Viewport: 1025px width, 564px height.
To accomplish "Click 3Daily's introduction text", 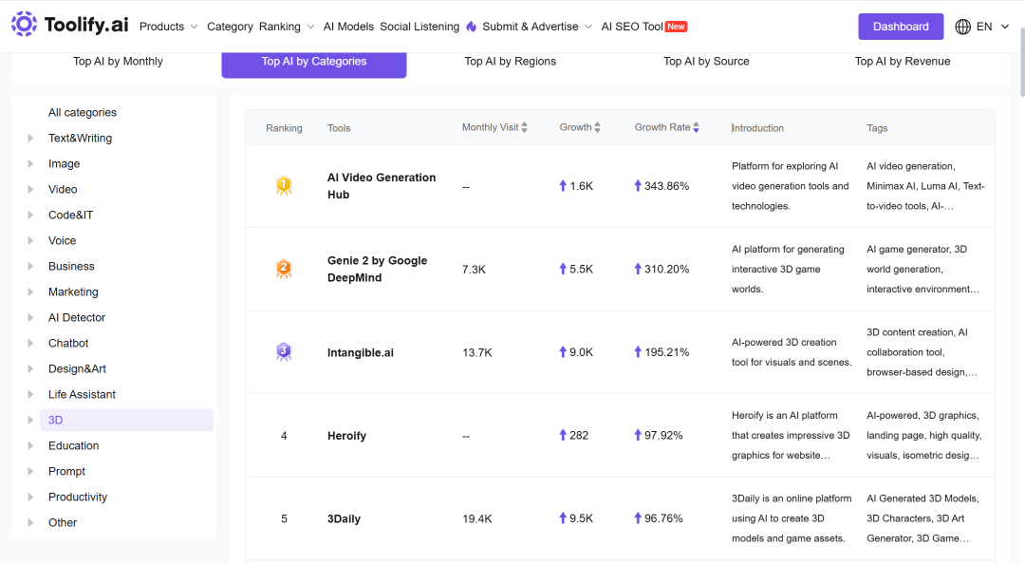I will 792,518.
